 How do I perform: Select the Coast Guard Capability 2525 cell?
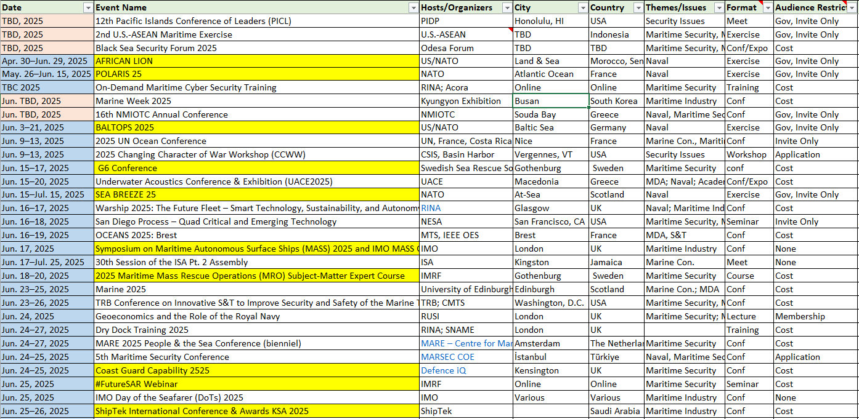(x=256, y=370)
